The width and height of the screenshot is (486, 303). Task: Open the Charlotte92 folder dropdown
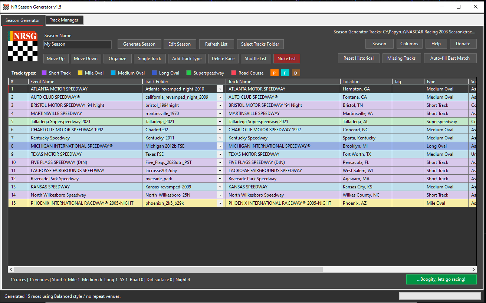tap(220, 130)
